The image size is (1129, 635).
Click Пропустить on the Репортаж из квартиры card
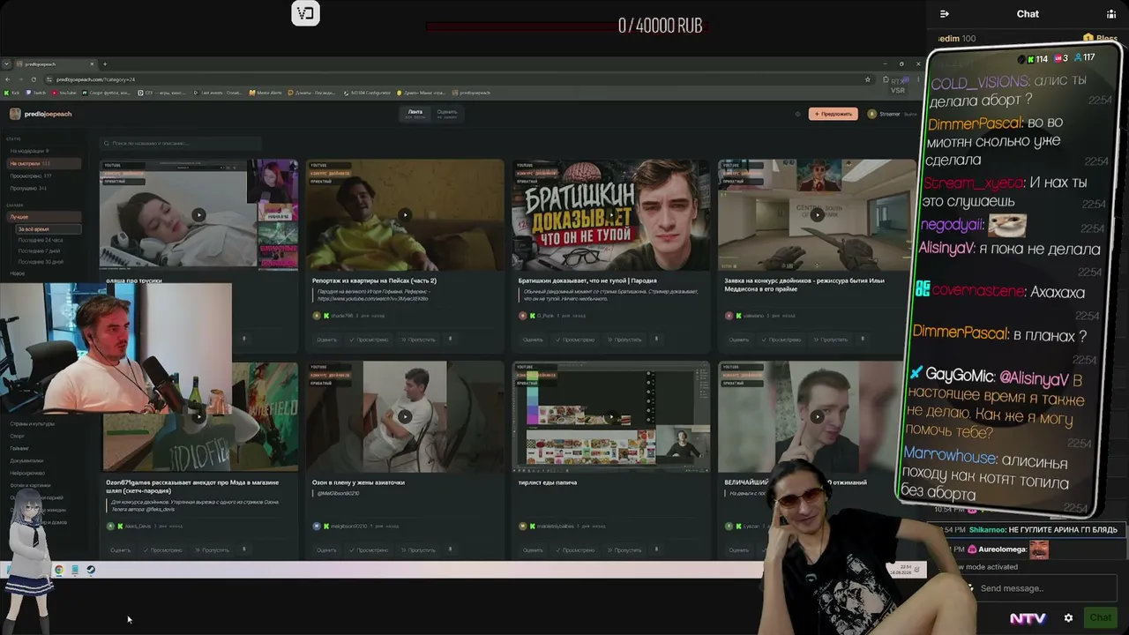[x=418, y=340]
